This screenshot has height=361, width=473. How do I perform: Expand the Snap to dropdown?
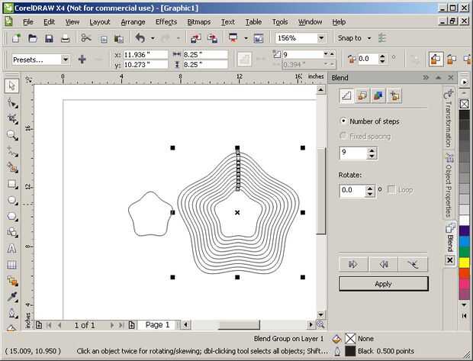(369, 38)
